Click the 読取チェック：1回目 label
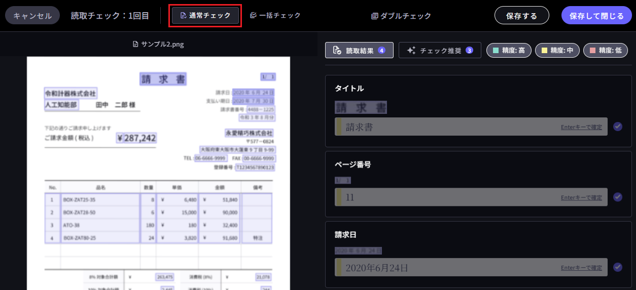 click(110, 16)
